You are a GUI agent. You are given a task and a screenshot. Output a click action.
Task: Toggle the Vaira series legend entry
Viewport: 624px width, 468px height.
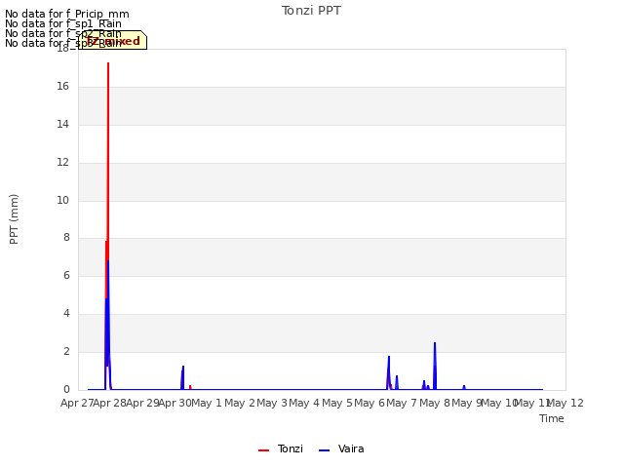[x=341, y=448]
